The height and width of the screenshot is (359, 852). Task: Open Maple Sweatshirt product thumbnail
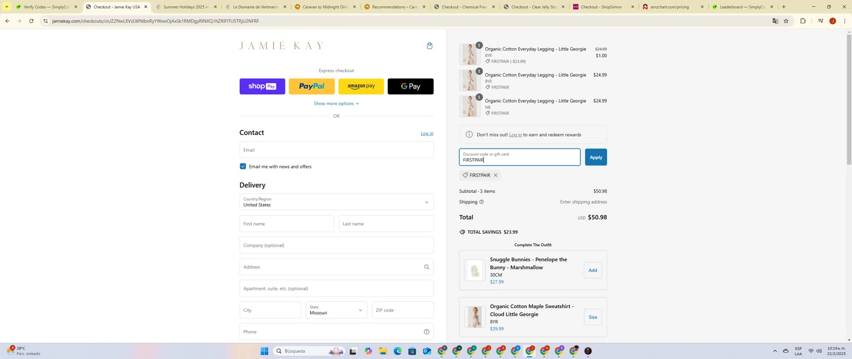click(x=475, y=318)
